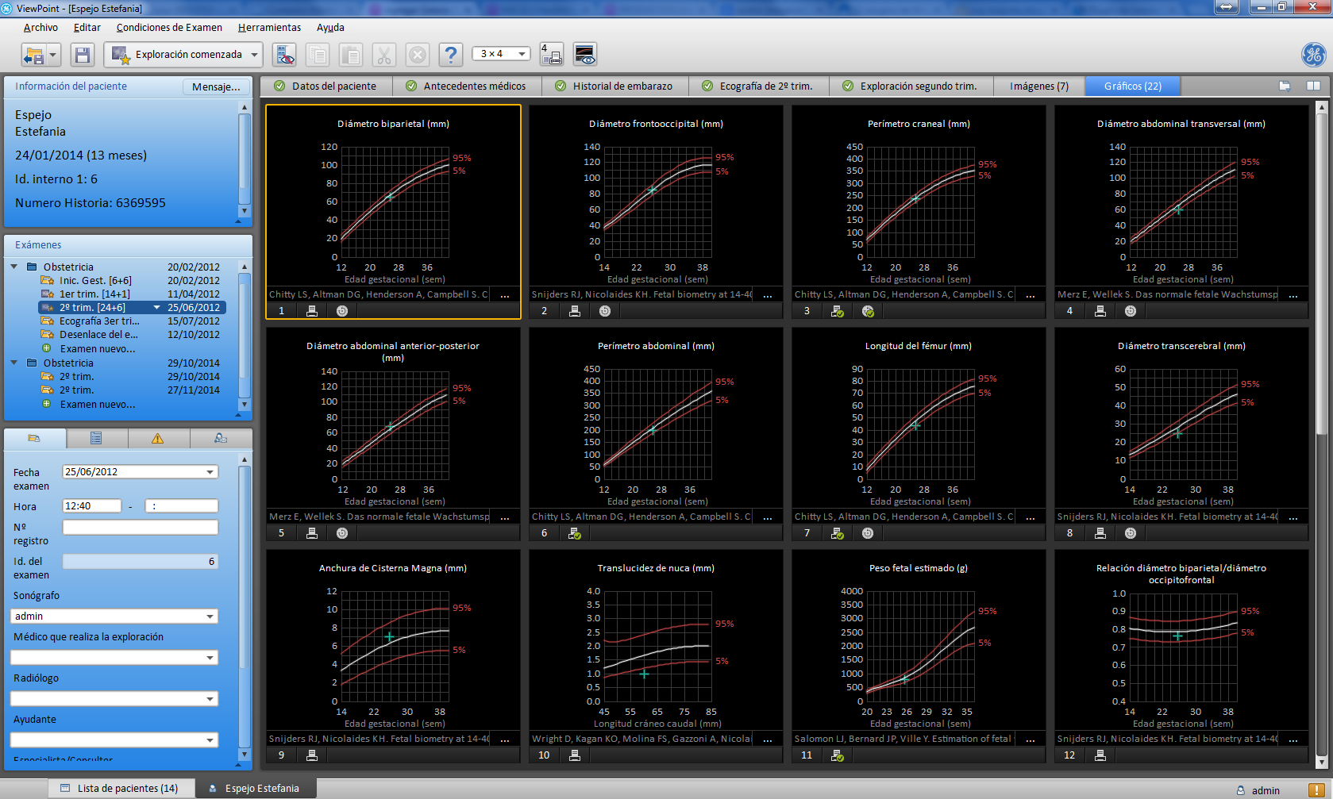Open the list form tab icon in exam panel
Viewport: 1333px width, 799px height.
(96, 439)
